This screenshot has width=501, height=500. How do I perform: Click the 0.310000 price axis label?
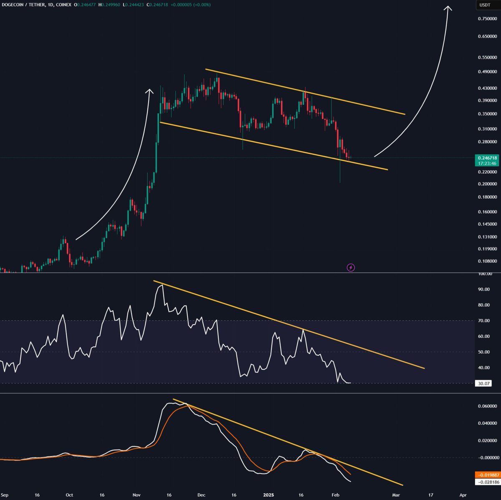coord(488,129)
